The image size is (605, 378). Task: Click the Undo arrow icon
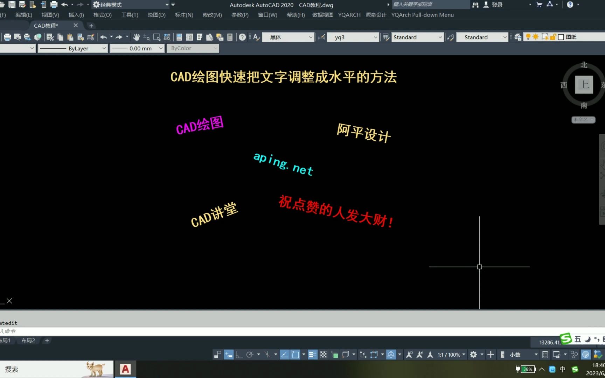(104, 37)
